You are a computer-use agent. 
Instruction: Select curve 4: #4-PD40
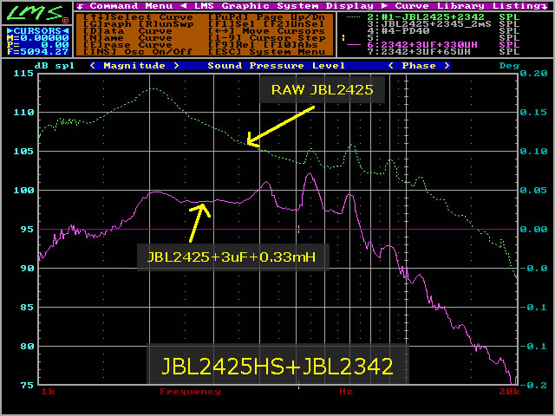(x=398, y=31)
